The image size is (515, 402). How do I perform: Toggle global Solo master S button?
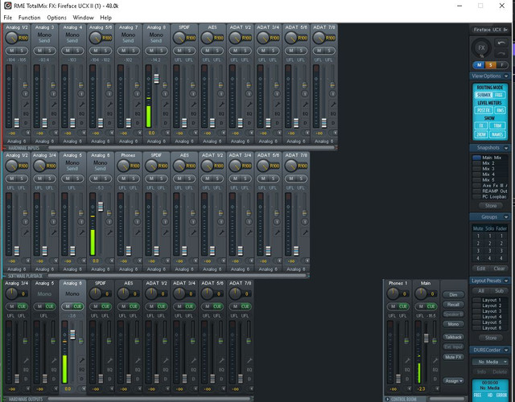(x=490, y=65)
